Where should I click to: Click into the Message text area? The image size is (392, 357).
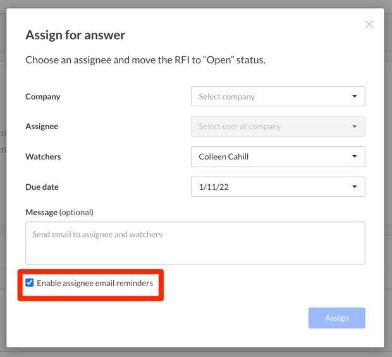tap(195, 242)
